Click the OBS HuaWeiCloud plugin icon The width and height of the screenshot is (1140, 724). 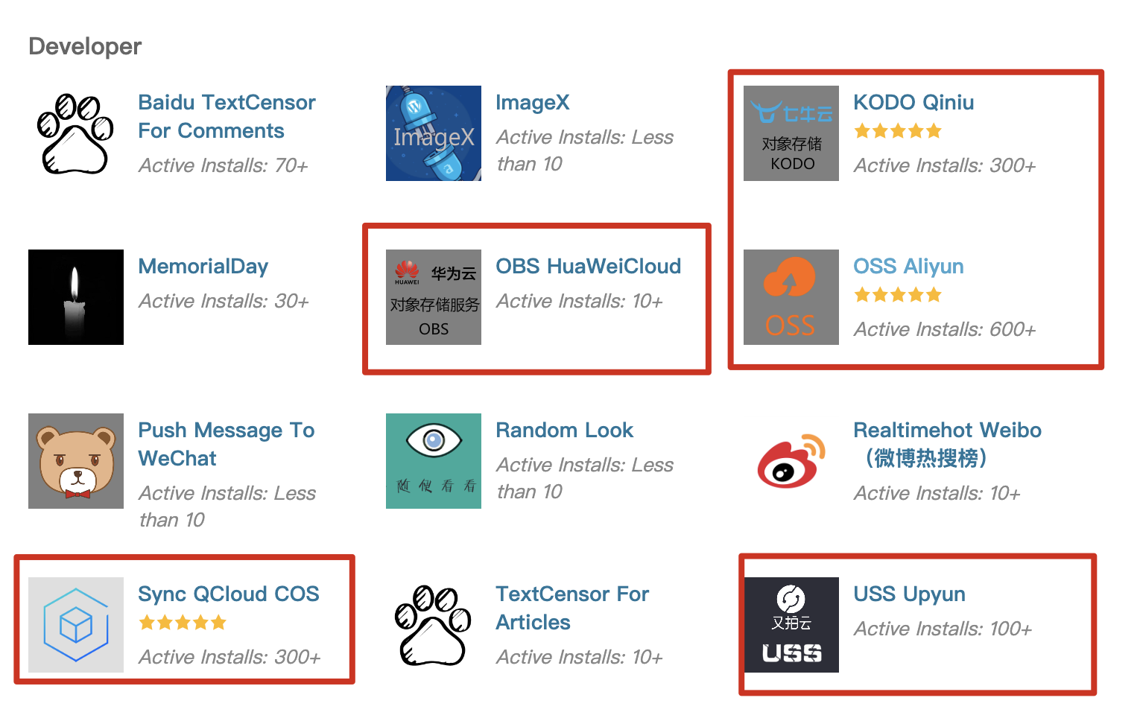pyautogui.click(x=433, y=297)
